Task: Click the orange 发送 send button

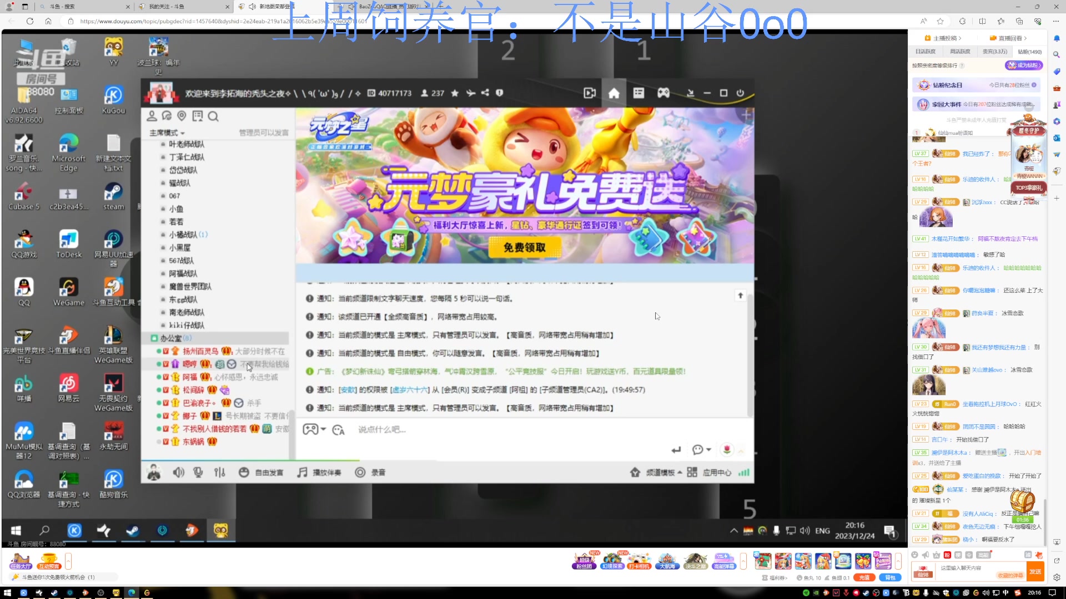Action: coord(1035,572)
